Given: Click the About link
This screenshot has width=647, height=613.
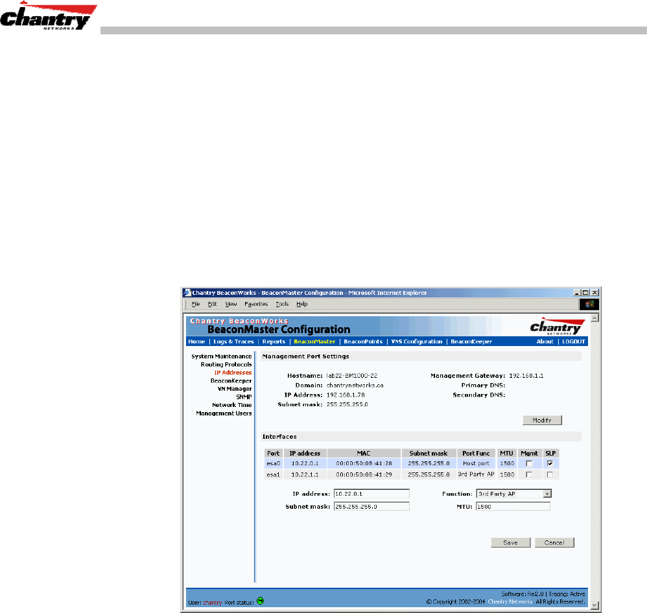Looking at the screenshot, I should [x=545, y=341].
